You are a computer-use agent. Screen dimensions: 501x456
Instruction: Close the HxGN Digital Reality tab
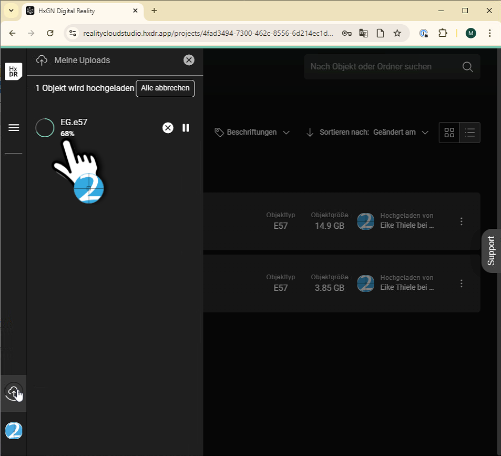coord(135,11)
